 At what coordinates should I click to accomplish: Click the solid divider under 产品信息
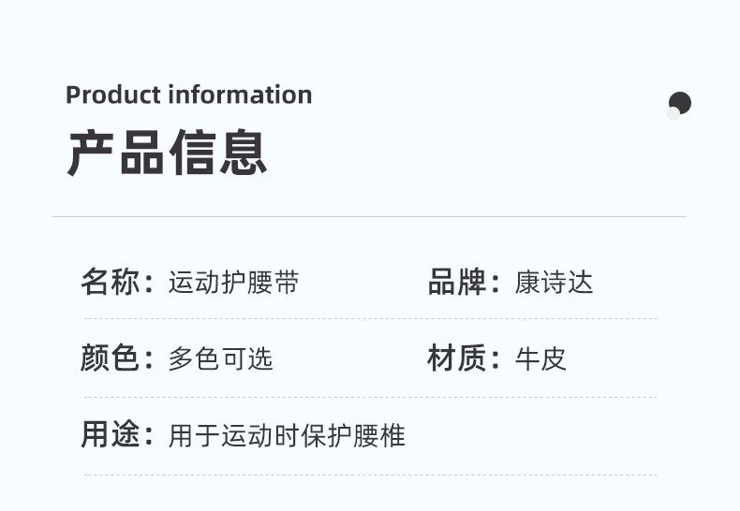click(x=369, y=216)
